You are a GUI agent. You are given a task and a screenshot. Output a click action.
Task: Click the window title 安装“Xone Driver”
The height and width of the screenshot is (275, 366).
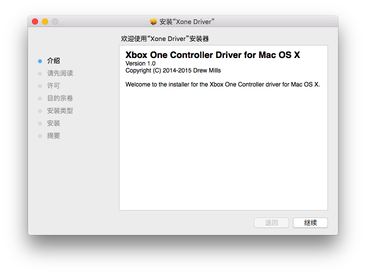[x=187, y=21]
